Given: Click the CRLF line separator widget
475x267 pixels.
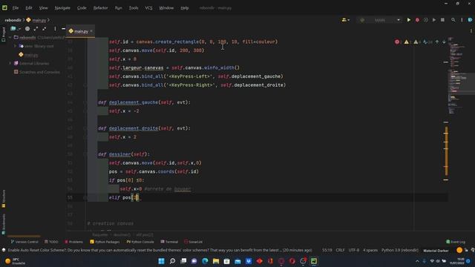Looking at the screenshot, I should [340, 251].
